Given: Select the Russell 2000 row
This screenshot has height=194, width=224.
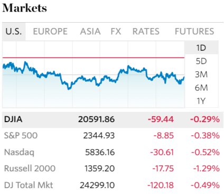Looking at the screenshot, I should point(113,169).
